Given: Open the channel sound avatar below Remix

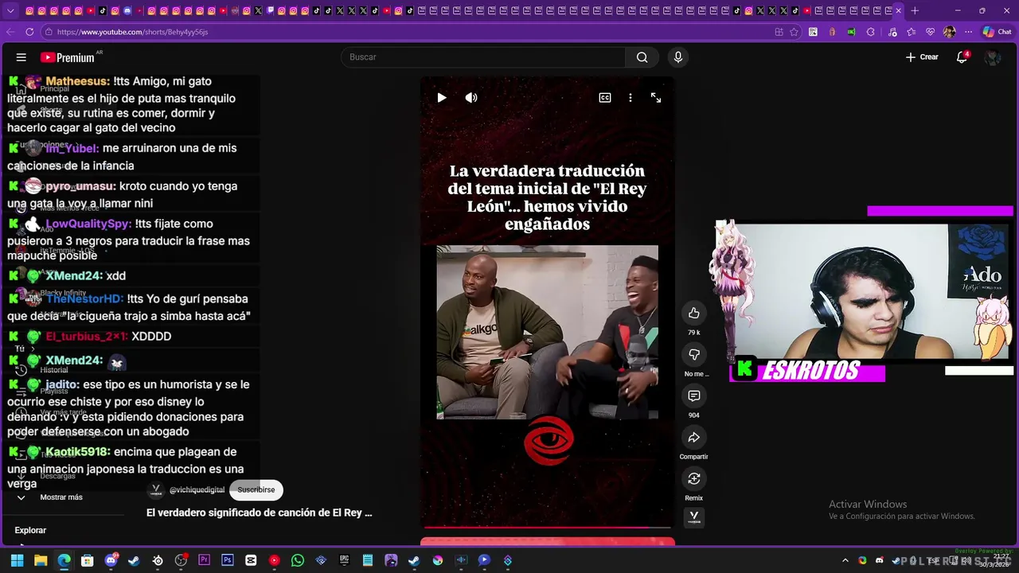Looking at the screenshot, I should (x=693, y=517).
